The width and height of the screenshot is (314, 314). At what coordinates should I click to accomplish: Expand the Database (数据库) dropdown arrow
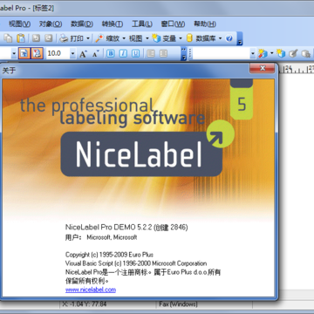(x=220, y=38)
